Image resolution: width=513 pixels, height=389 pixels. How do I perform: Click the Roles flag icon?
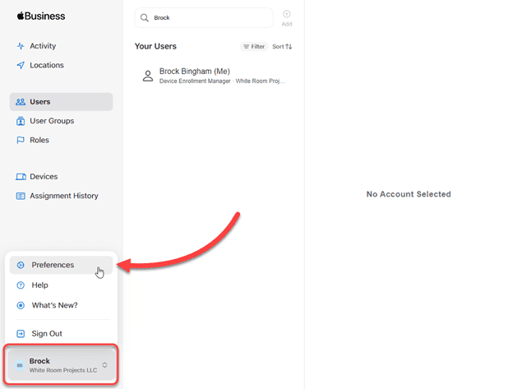(21, 140)
